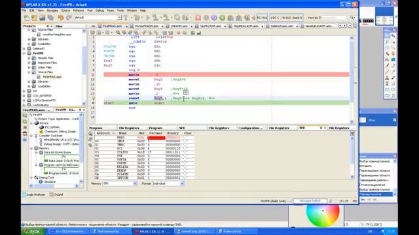The width and height of the screenshot is (419, 235).
Task: Click the Step Into debugger icon
Action: point(238,18)
